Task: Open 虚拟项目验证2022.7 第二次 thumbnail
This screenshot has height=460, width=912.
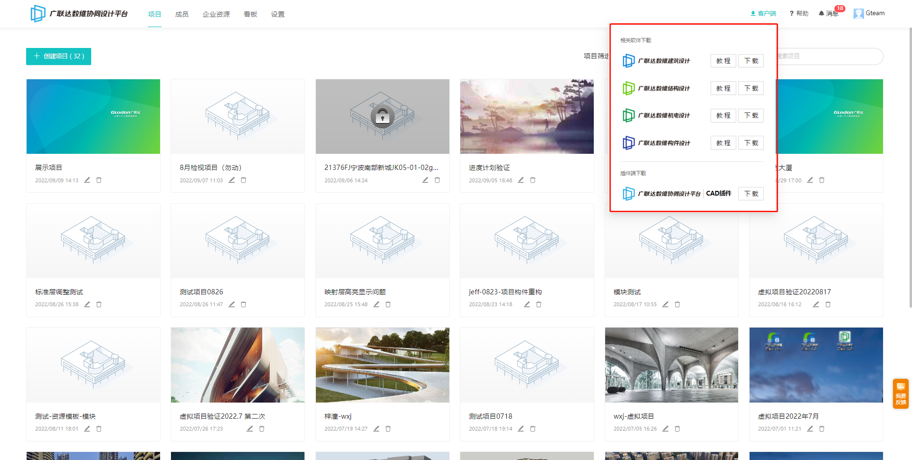Action: coord(237,365)
